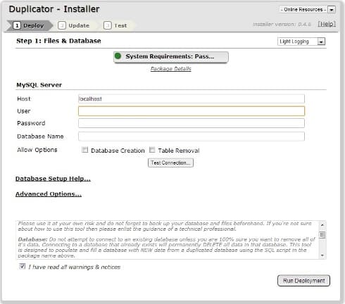The width and height of the screenshot is (345, 304).
Task: Open the Light Logging dropdown
Action: click(x=301, y=42)
